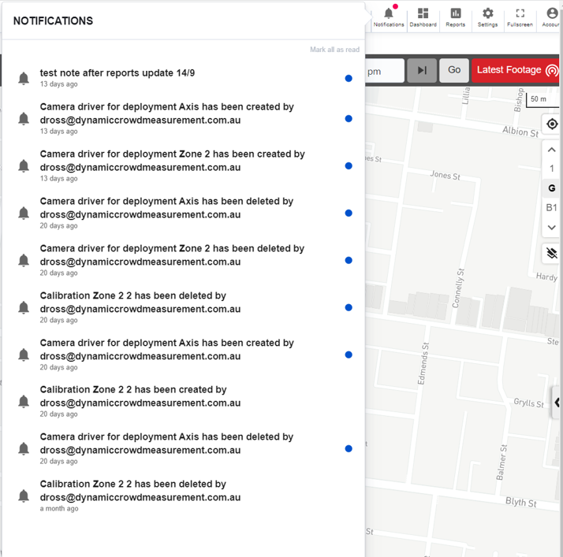
Task: Open the Settings gear
Action: (x=487, y=17)
